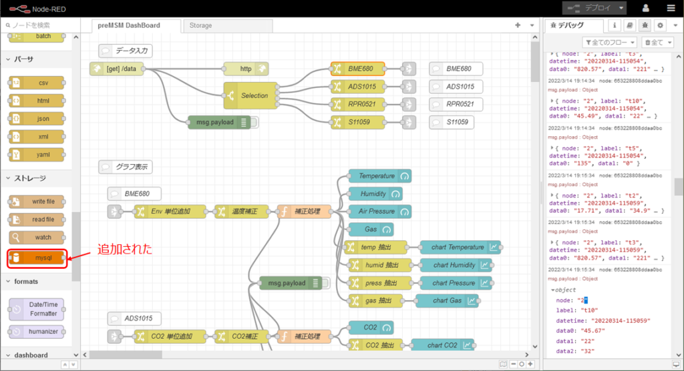
Task: Select the BME680 change node
Action: [358, 69]
